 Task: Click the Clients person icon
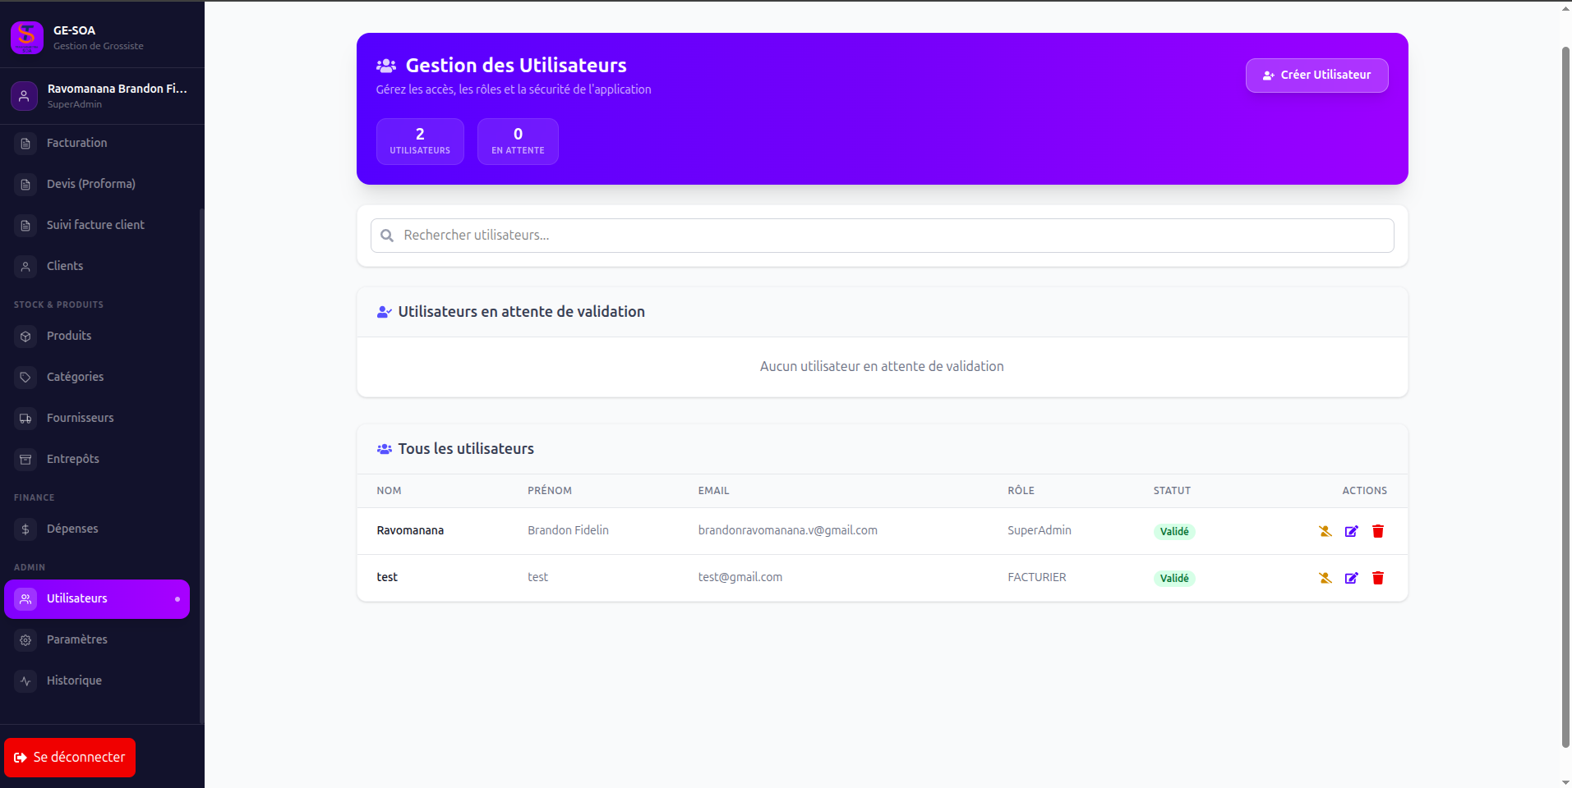click(25, 267)
